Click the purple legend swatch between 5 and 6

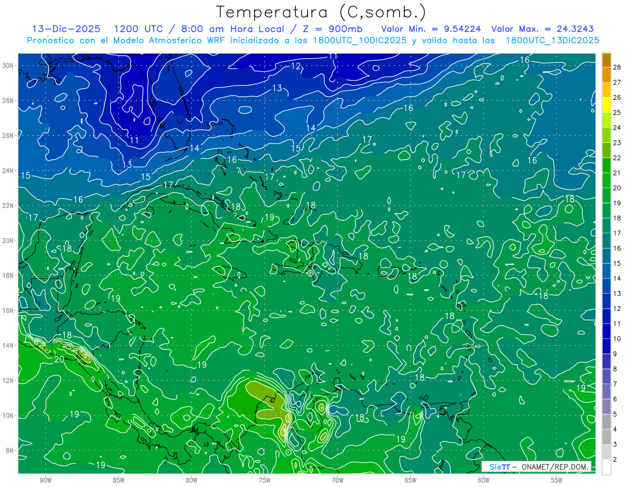point(606,406)
